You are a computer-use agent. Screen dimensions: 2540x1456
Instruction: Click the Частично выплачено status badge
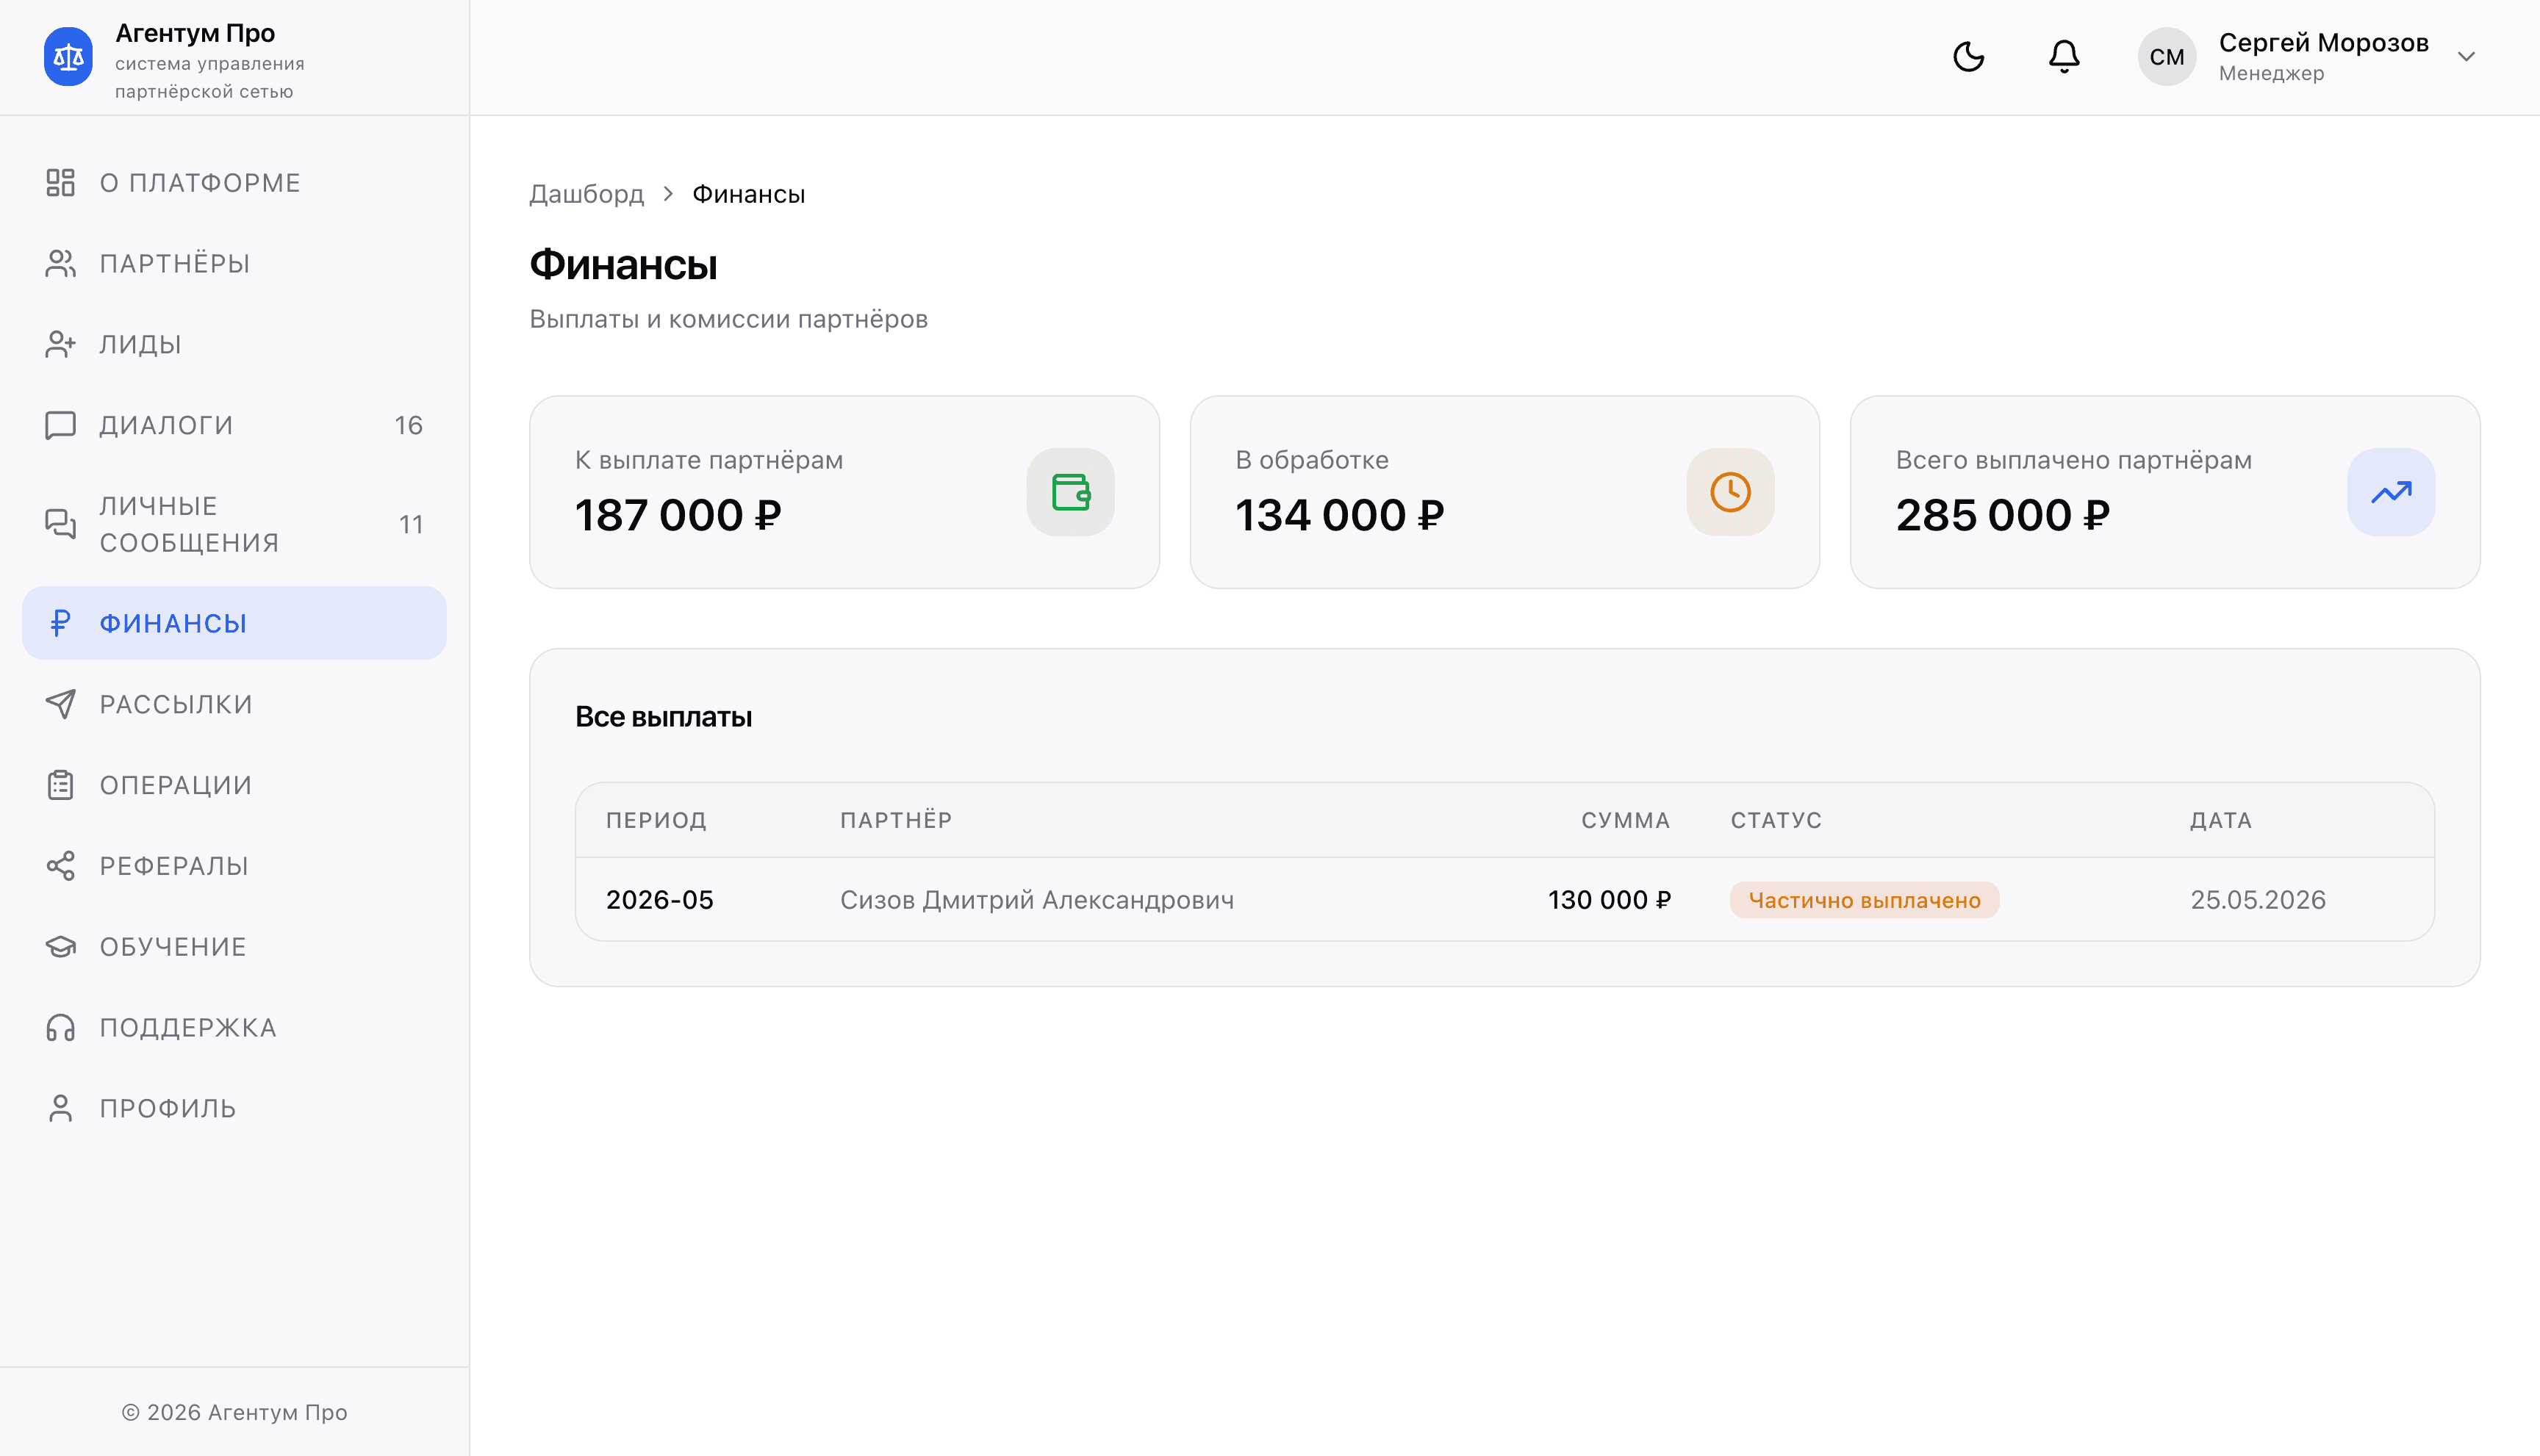(x=1865, y=900)
